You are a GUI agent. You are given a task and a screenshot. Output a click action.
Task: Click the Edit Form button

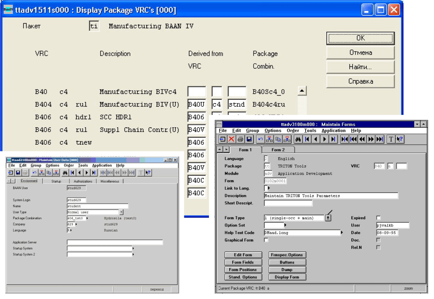click(243, 255)
